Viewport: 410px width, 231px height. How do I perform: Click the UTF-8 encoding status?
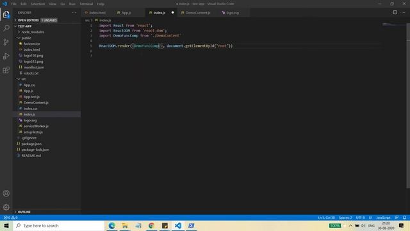pos(360,218)
